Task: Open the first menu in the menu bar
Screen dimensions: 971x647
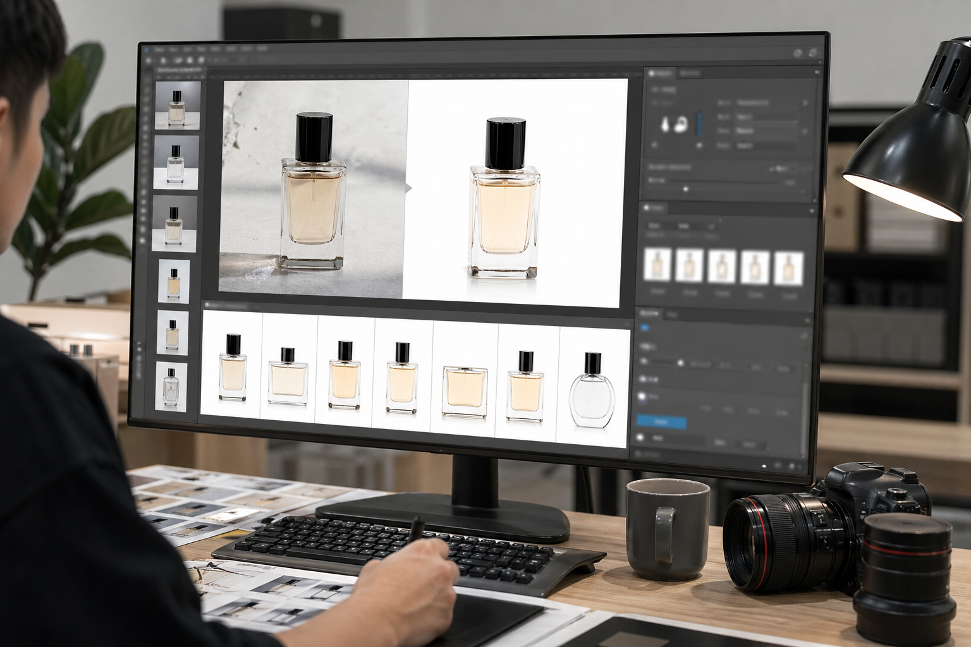Action: [159, 49]
